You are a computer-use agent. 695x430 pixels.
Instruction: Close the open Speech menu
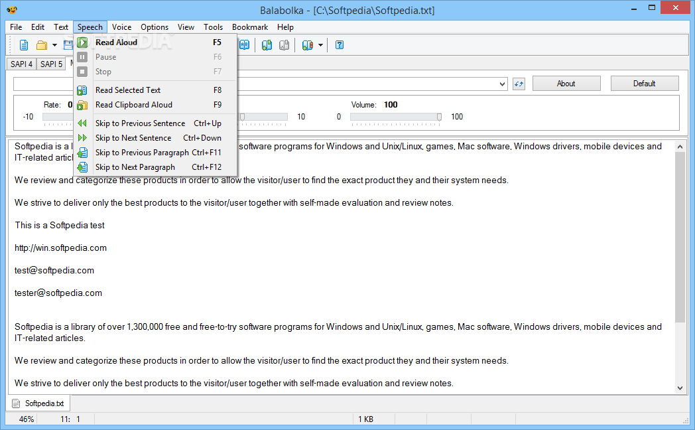click(x=90, y=27)
